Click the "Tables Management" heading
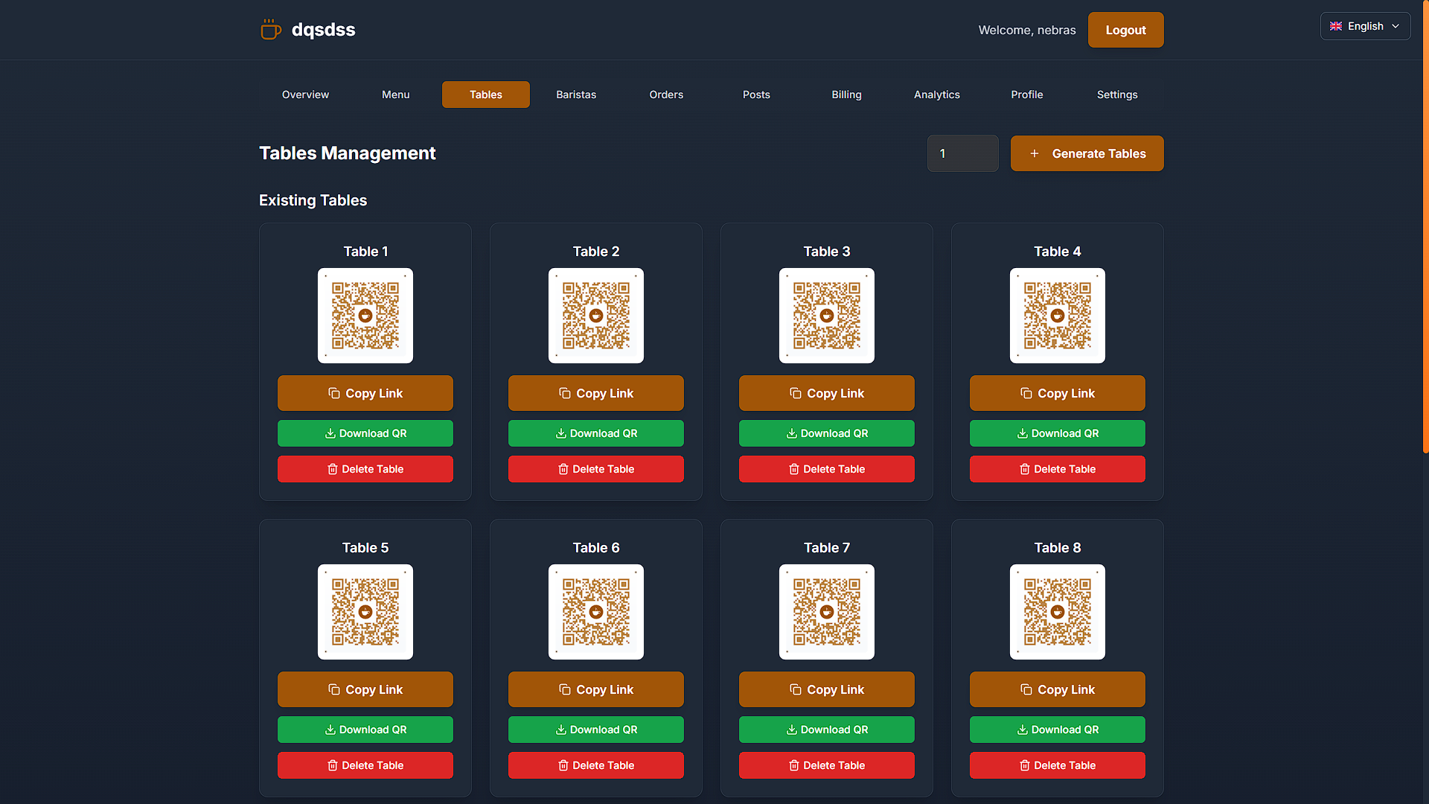 (x=348, y=153)
